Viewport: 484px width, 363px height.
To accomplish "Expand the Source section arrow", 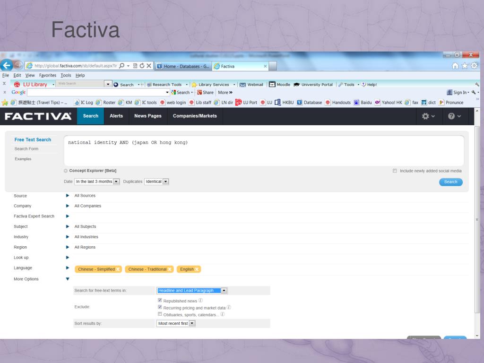I will [x=67, y=195].
